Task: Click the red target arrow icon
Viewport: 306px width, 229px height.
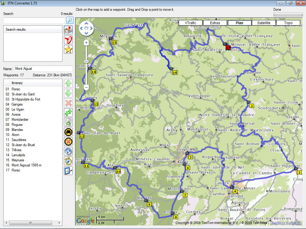Action: tap(68, 40)
